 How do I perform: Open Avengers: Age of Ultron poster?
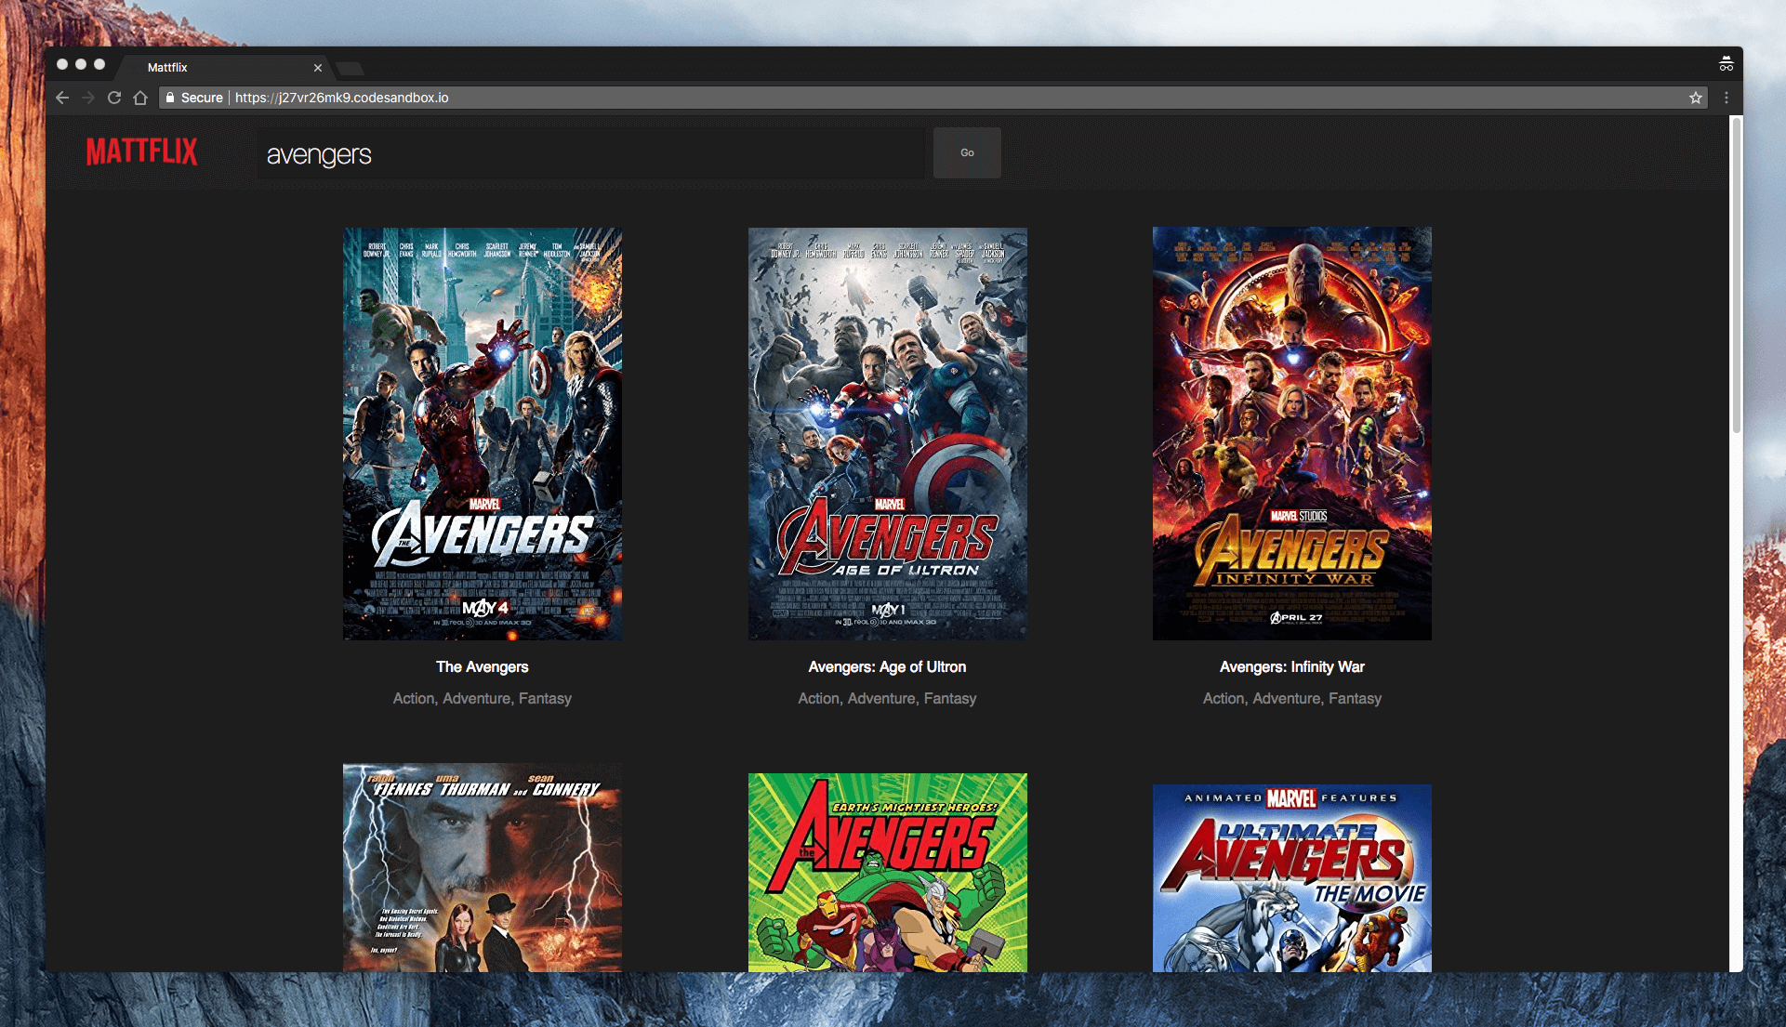tap(887, 433)
